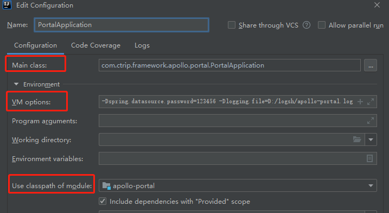Switch to the Logs tab

click(x=142, y=45)
